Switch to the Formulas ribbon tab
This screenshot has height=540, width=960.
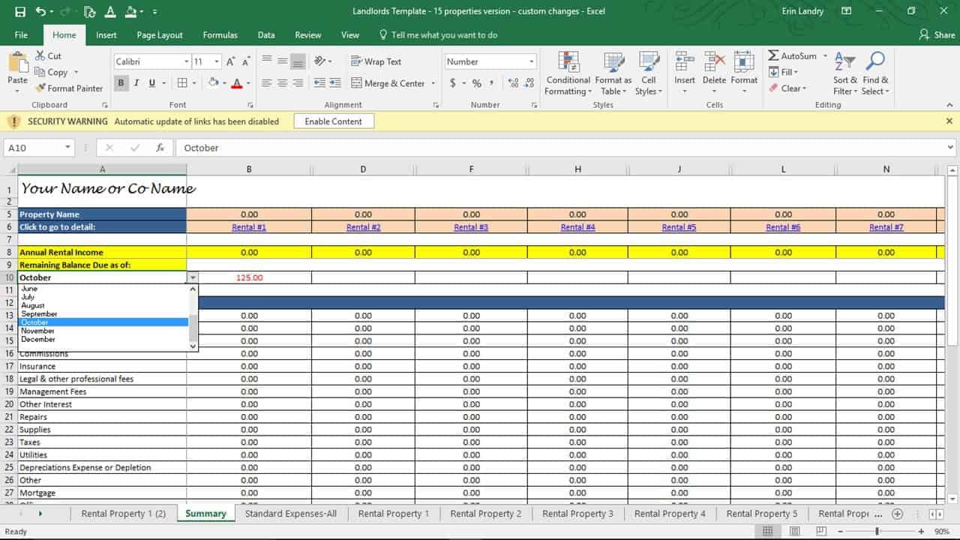220,34
